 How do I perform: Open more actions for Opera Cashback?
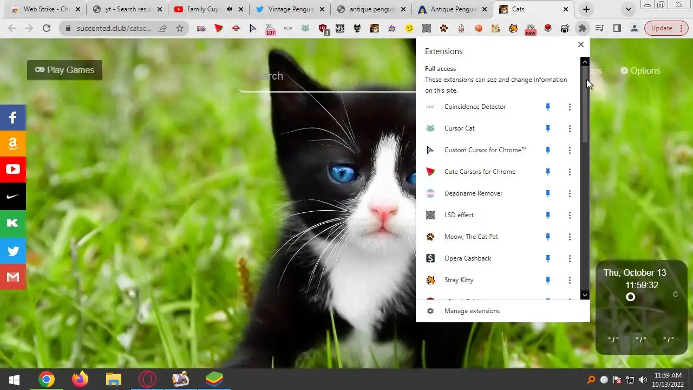tap(570, 258)
